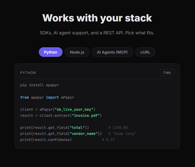Screen dimensions: 195x167
Task: Copy the Python code snippet
Action: click(x=167, y=73)
